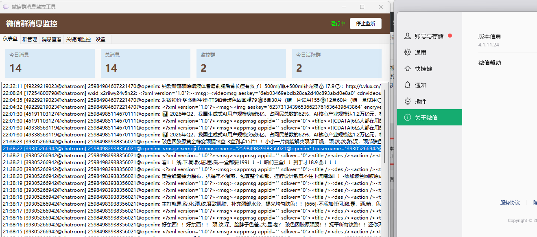Open the 群管理 tab
Viewport: 537px width, 237px height.
(x=30, y=39)
